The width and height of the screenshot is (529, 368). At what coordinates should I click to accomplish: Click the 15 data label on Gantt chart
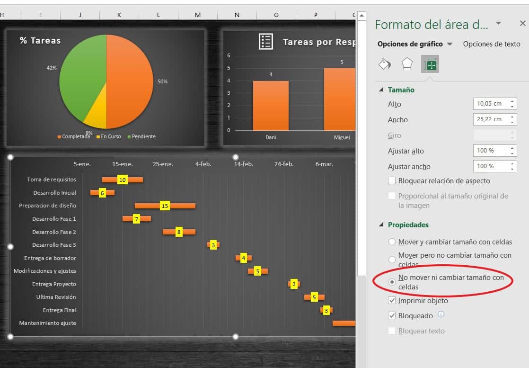pyautogui.click(x=165, y=206)
